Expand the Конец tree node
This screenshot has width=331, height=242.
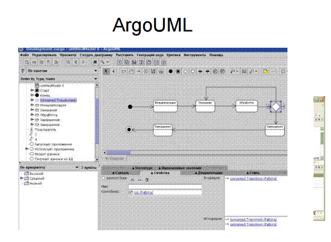[32, 95]
